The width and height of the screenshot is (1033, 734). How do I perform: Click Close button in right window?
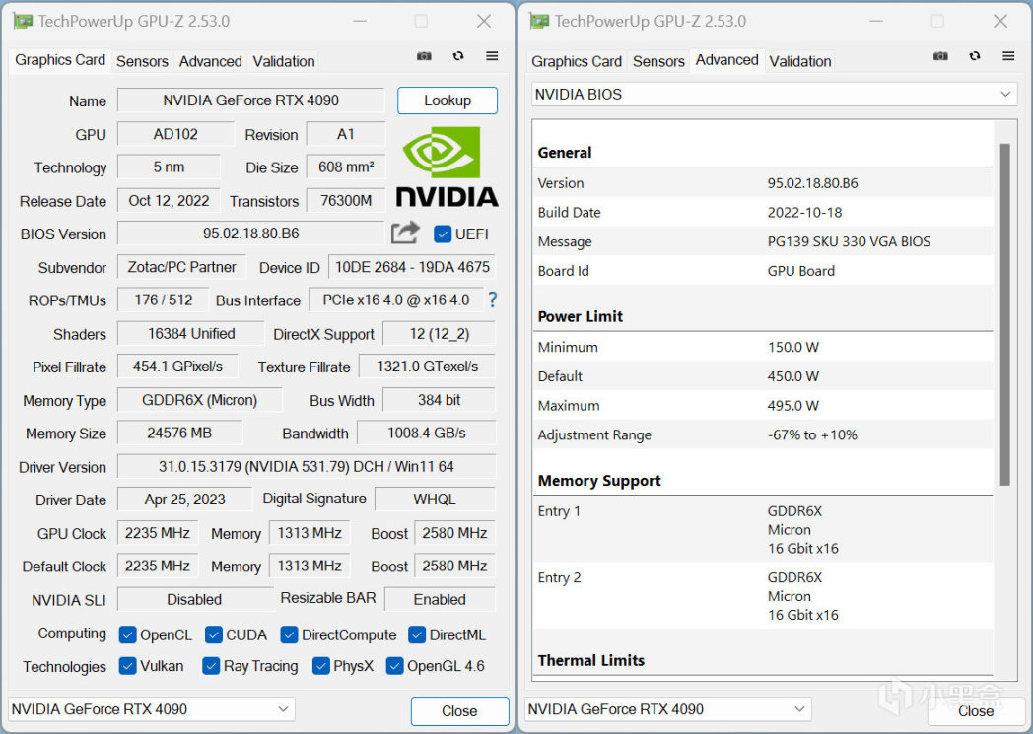point(976,711)
